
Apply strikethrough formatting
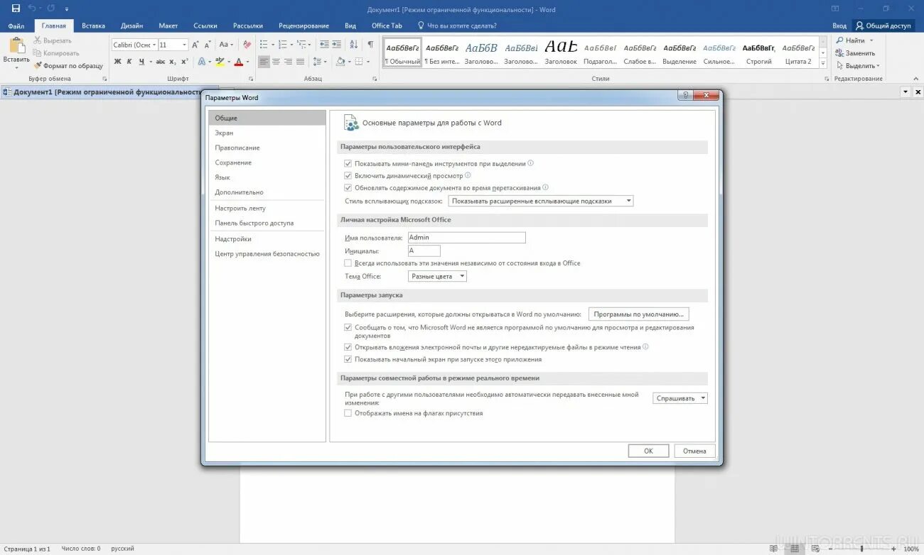159,62
